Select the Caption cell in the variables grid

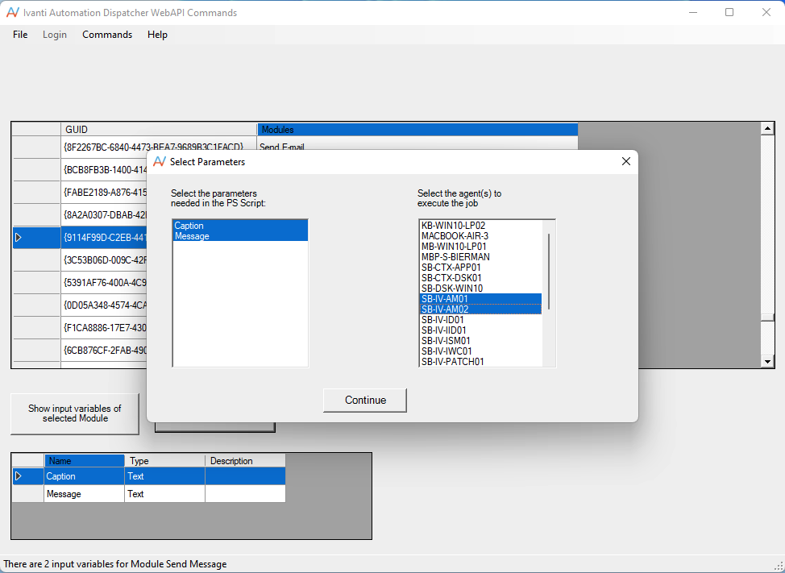click(84, 476)
